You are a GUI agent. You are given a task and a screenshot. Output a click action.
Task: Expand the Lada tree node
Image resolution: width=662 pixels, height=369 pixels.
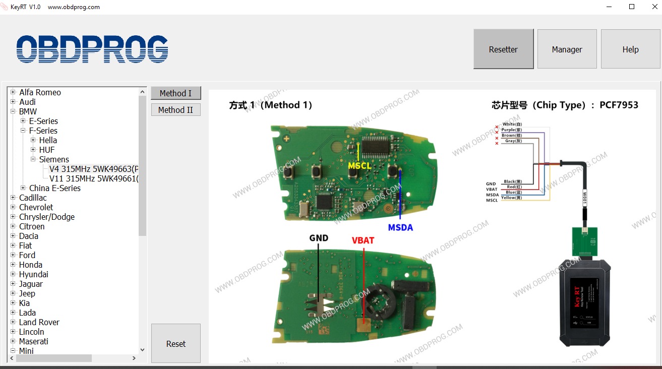pyautogui.click(x=13, y=313)
